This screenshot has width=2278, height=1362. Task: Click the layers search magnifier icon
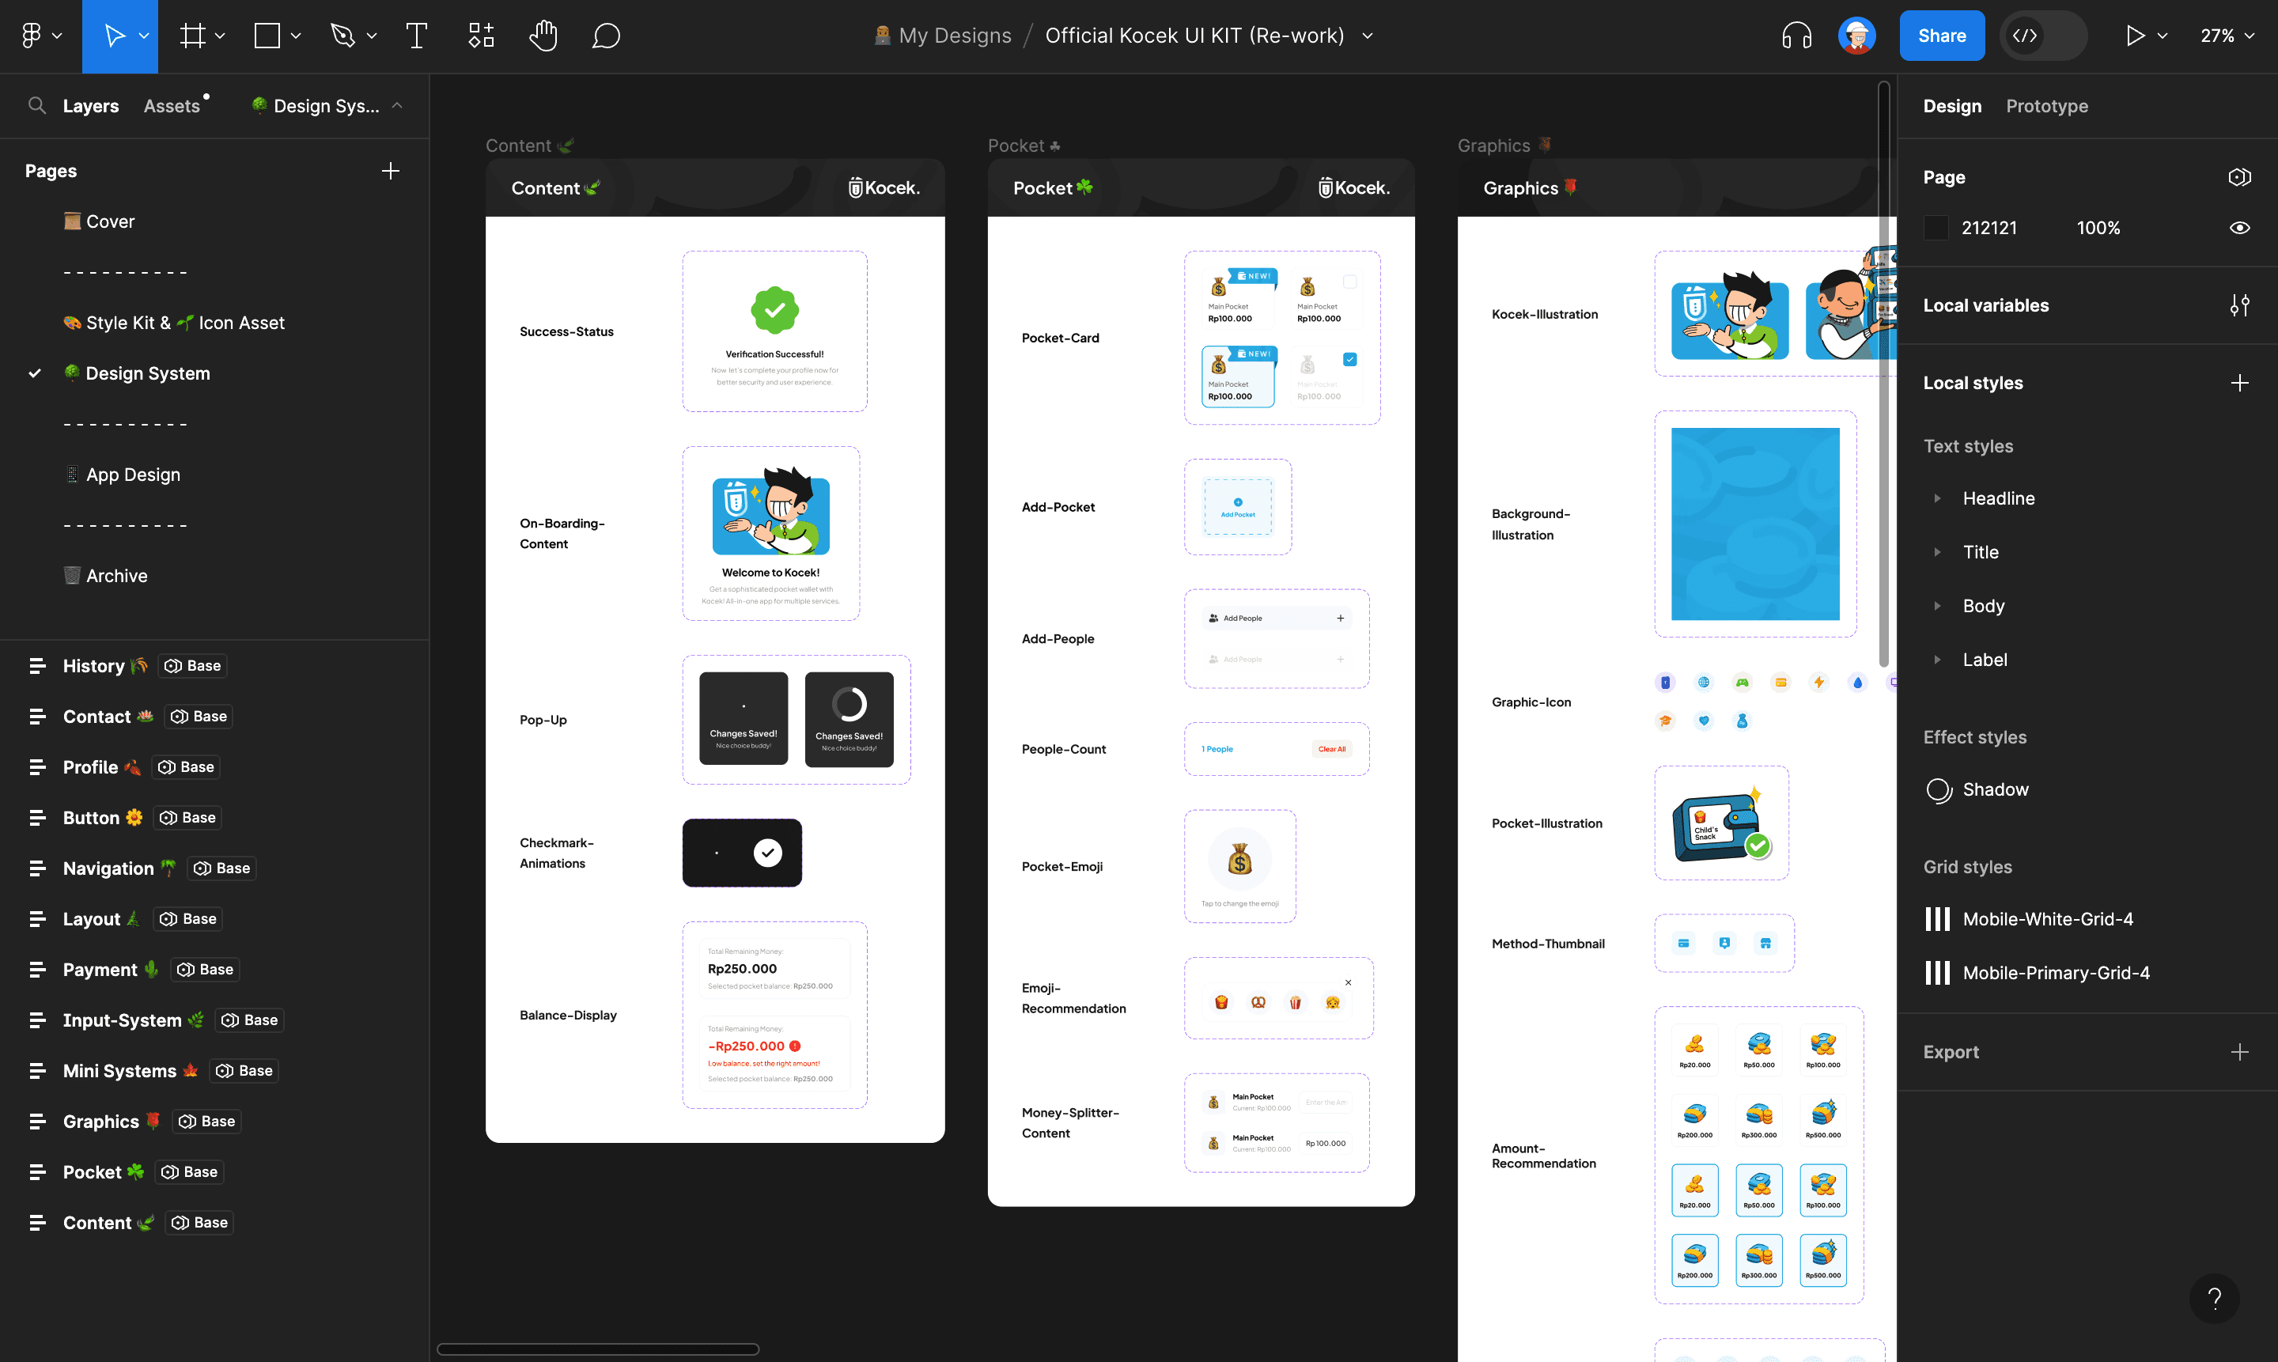[x=36, y=105]
